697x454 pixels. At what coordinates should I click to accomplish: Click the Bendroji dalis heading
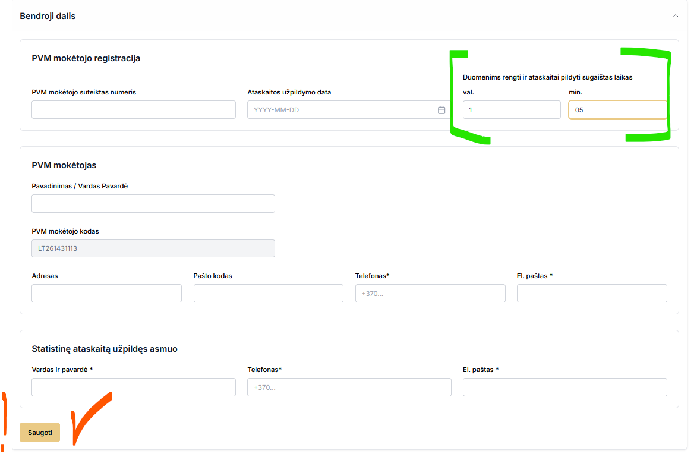coord(48,16)
